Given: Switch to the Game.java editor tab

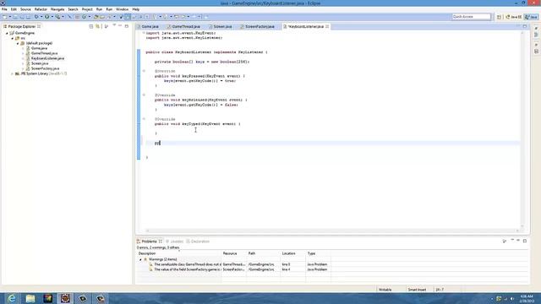Looking at the screenshot, I should (x=150, y=26).
